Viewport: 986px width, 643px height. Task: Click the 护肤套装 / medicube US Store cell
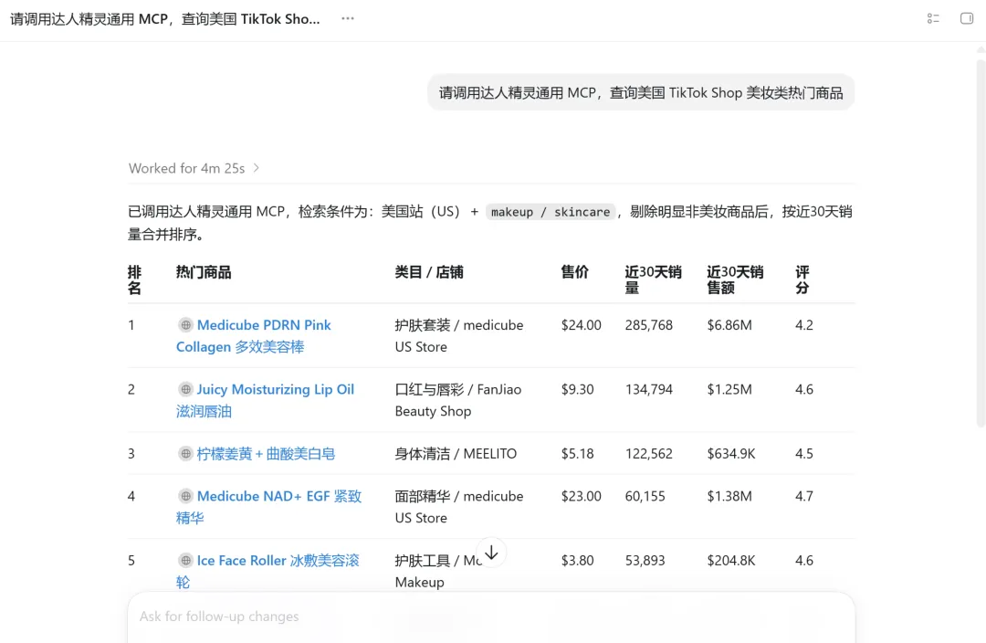[459, 336]
